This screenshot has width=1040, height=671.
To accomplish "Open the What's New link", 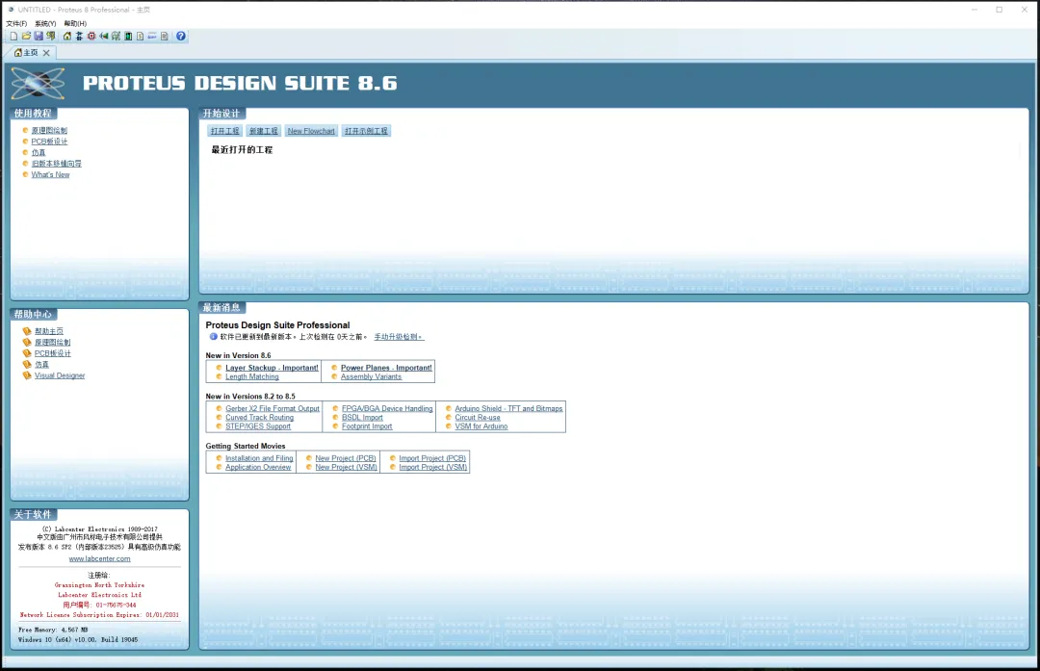I will pyautogui.click(x=50, y=174).
